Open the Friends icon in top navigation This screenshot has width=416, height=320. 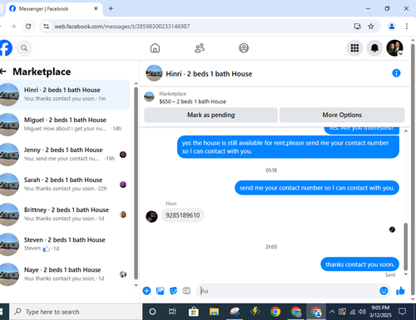(200, 48)
